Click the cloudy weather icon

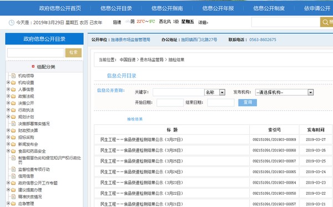point(127,22)
